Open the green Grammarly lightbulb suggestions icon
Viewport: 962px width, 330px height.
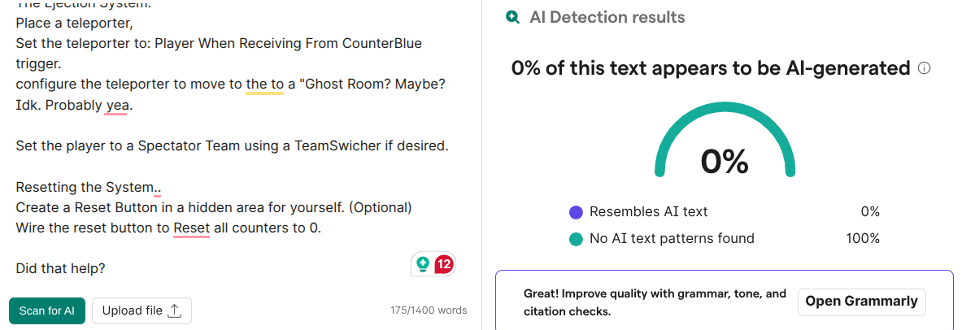click(x=423, y=264)
